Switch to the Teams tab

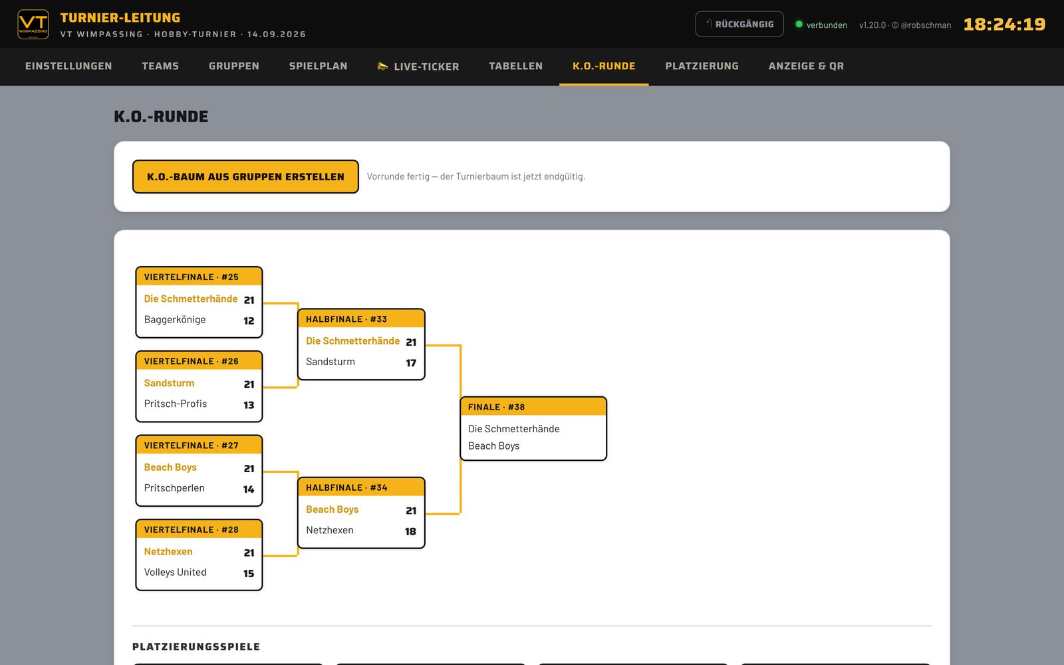[x=160, y=66]
